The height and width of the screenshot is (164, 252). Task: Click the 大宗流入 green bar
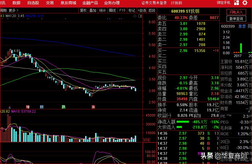pos(179,127)
